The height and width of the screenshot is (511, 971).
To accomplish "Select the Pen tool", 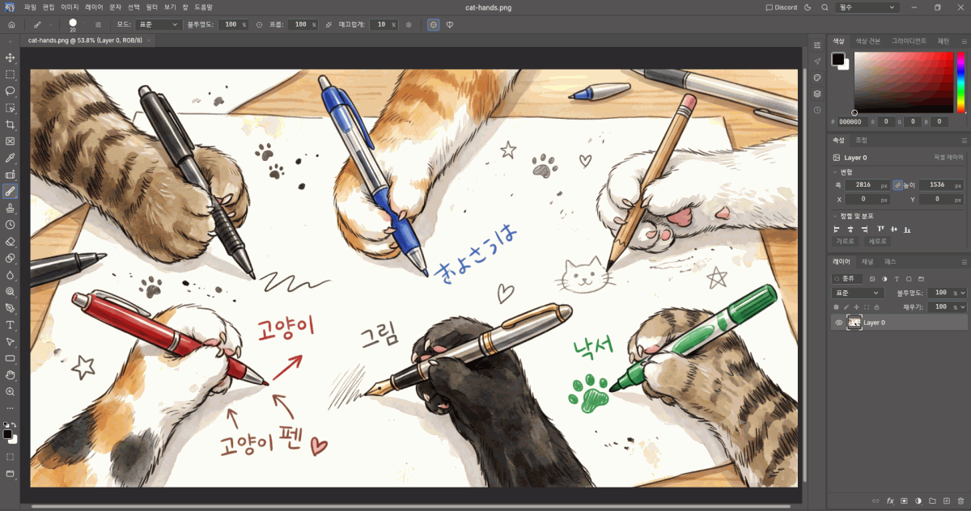I will 11,308.
